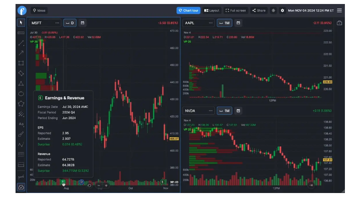Select the cursor pointer tool
The width and height of the screenshot is (352, 201).
[x=21, y=23]
